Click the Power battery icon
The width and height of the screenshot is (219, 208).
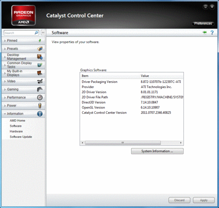click(x=40, y=106)
